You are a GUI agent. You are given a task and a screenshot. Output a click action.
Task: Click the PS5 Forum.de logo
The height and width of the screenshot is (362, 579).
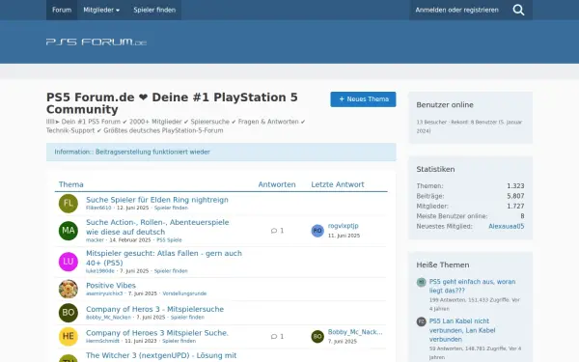pos(96,42)
